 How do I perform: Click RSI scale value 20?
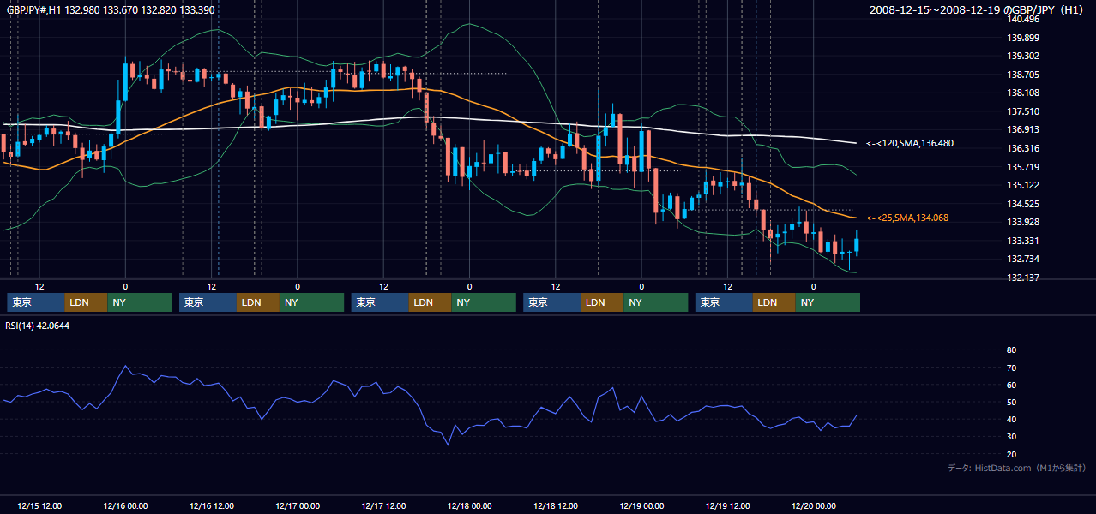click(1011, 454)
